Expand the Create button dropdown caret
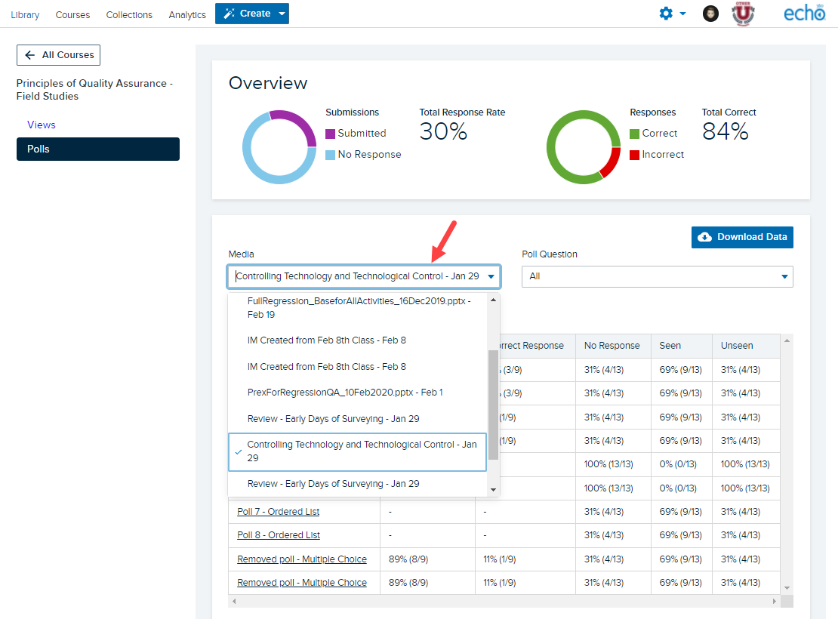 click(282, 14)
